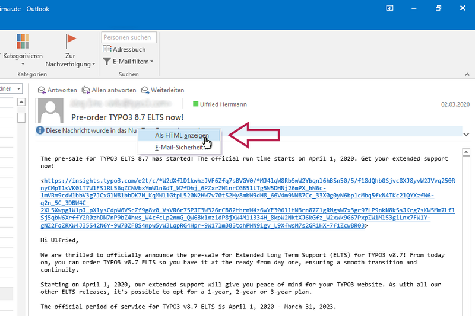Click the Zur Nachverfolgung flag icon
This screenshot has width=475, height=316.
click(70, 42)
